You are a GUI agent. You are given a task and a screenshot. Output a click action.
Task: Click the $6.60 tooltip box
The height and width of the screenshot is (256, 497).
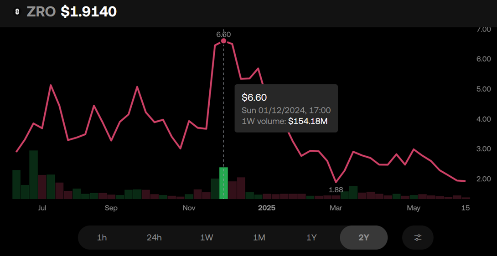tap(286, 108)
